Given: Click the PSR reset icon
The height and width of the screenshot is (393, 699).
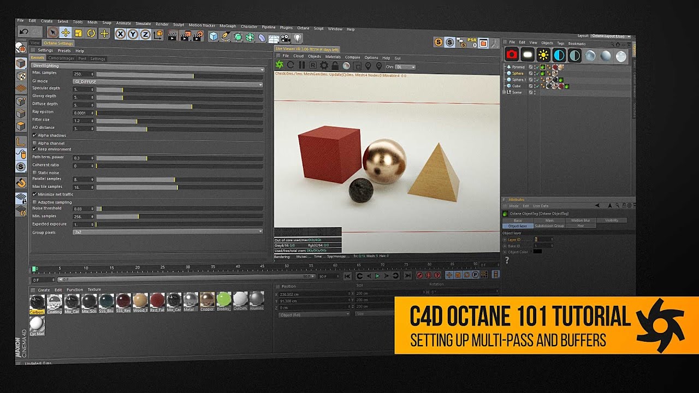Looking at the screenshot, I should point(472,43).
